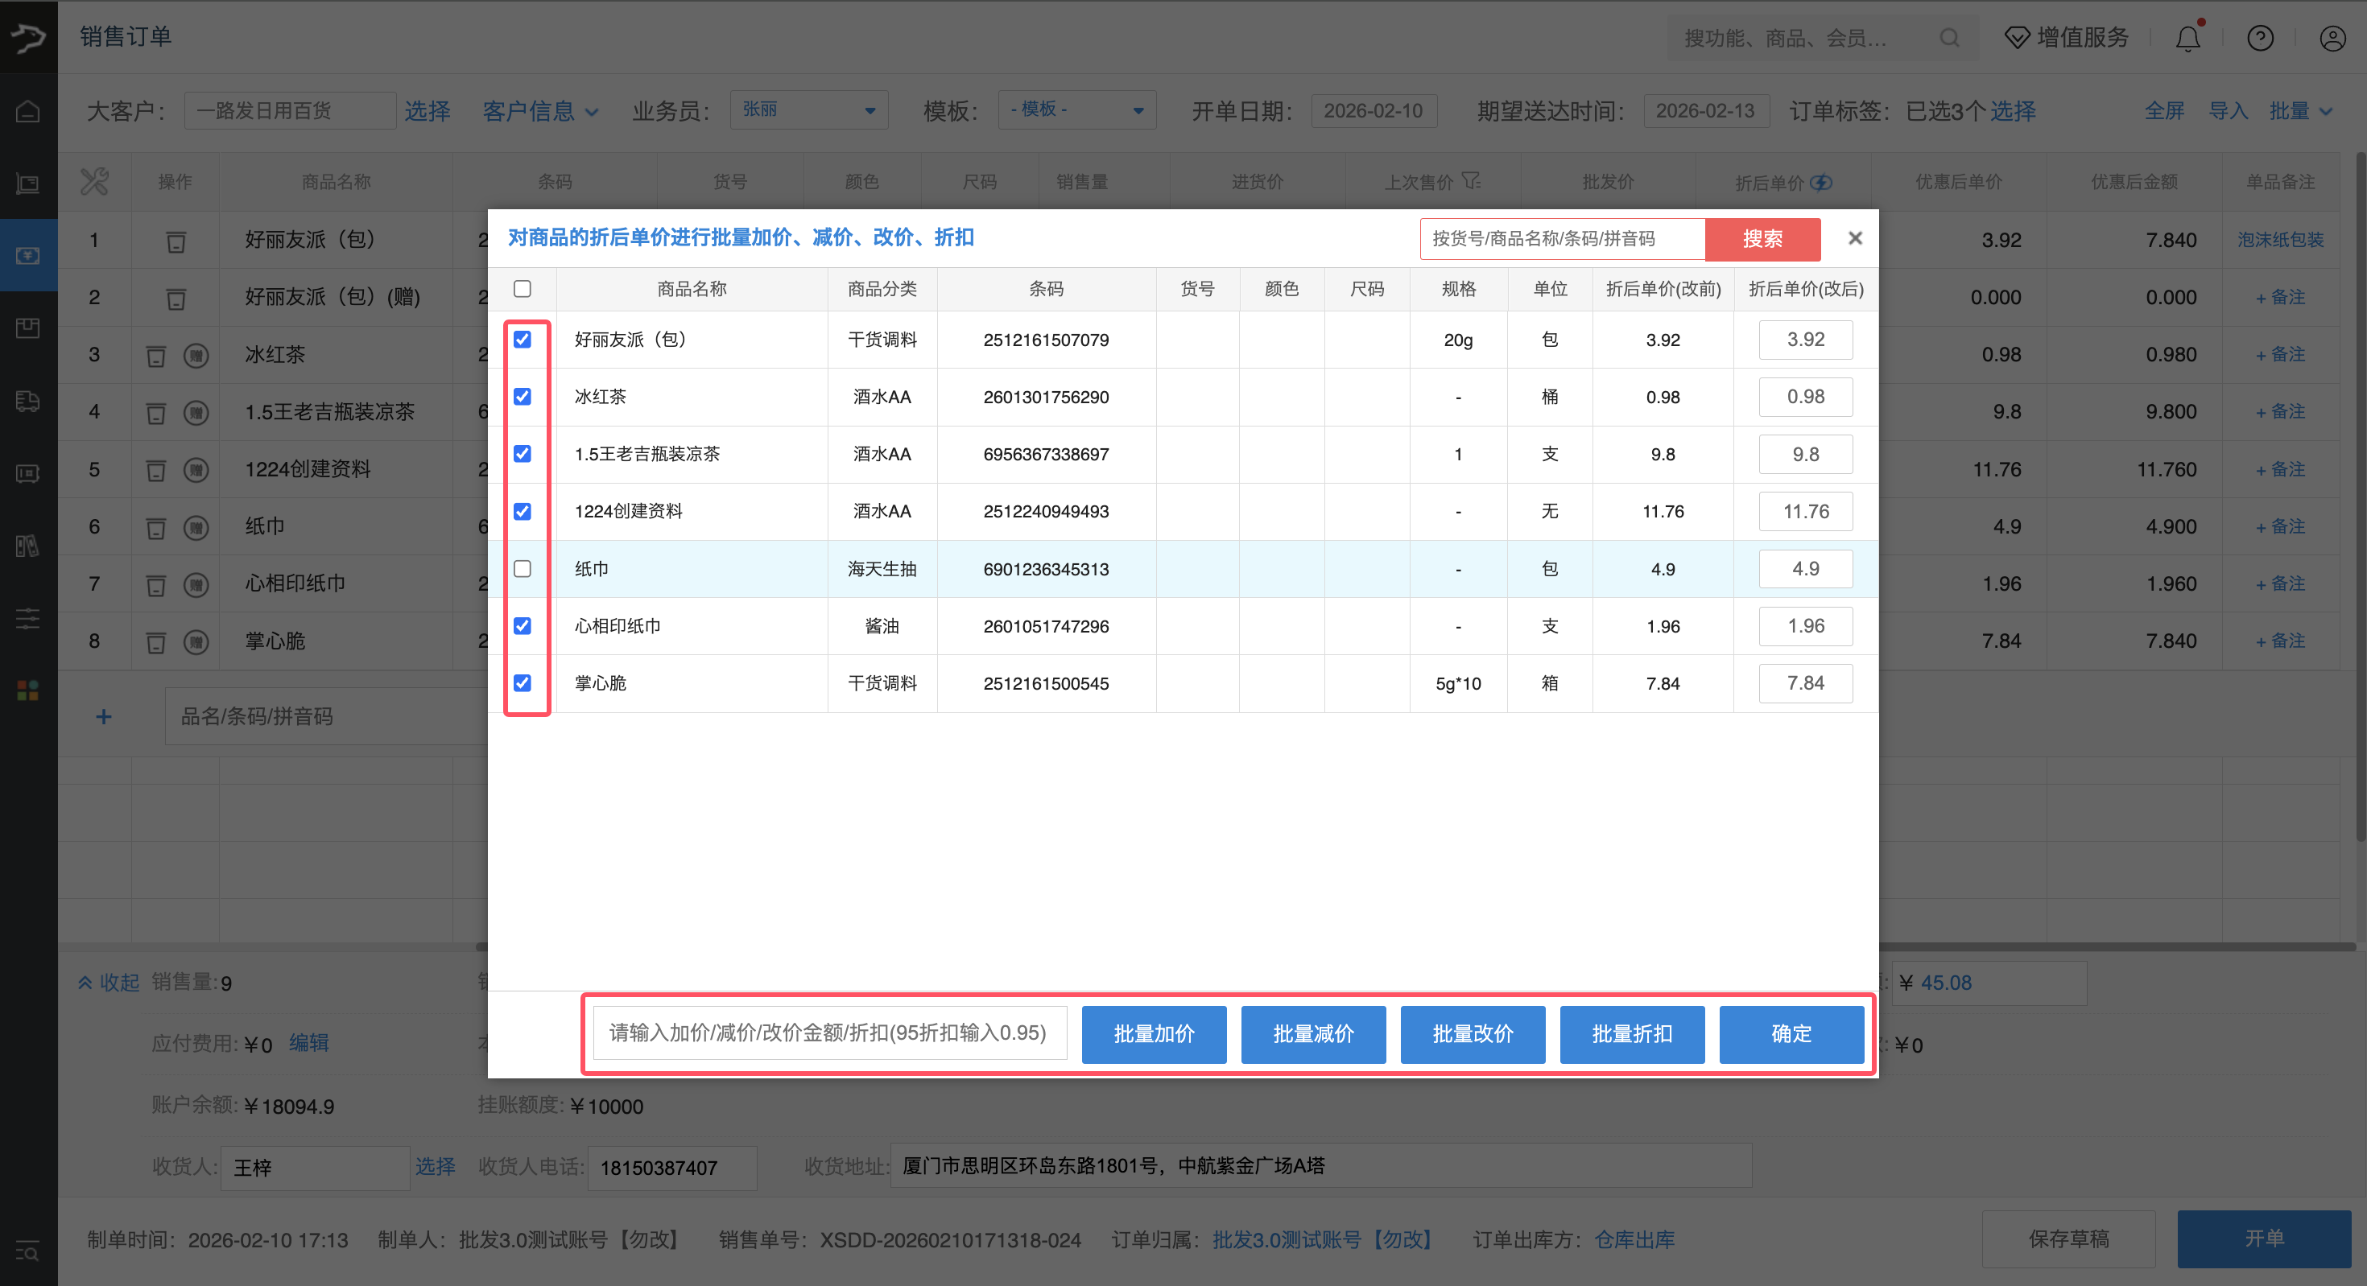
Task: Click the 全屏 link
Action: pos(2164,111)
